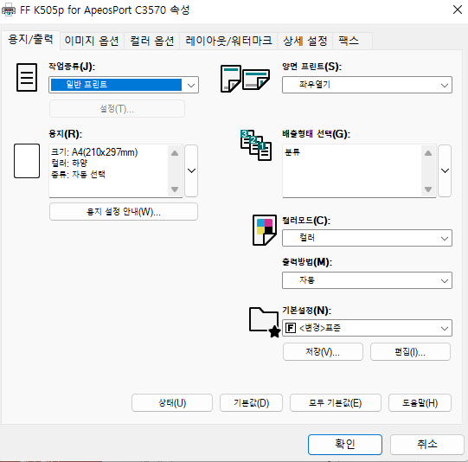
Task: Click the collated output stack icon
Action: (256, 145)
